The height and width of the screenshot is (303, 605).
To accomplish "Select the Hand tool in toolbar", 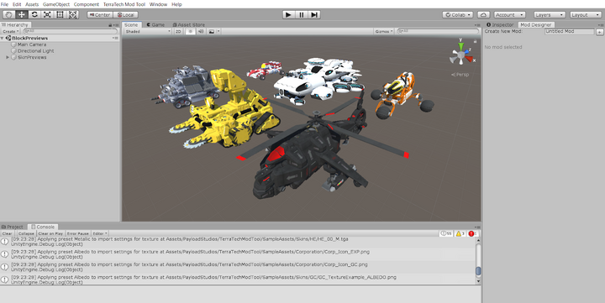I will coord(9,14).
